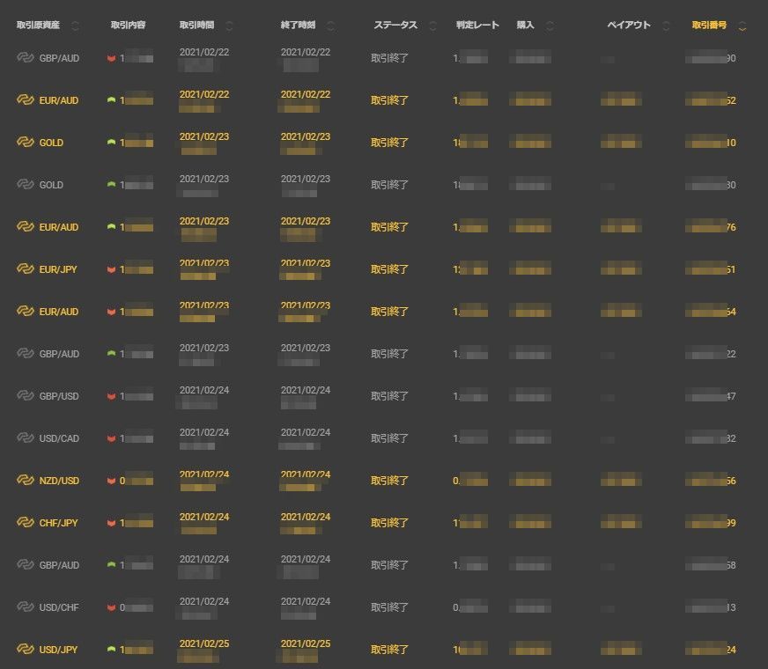Viewport: 768px width, 669px height.
Task: Click the CHF/JPY currency pair icon
Action: (x=25, y=523)
